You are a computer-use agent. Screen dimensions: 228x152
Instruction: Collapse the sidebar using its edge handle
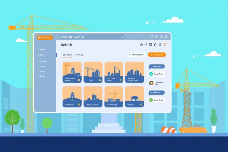pyautogui.click(x=56, y=55)
